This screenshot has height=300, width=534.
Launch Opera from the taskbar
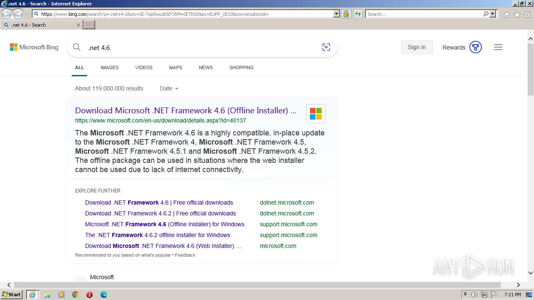pos(89,295)
